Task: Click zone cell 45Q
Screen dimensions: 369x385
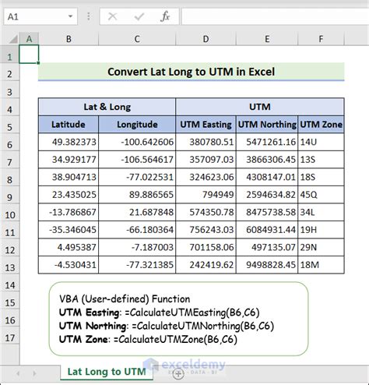Action: (321, 195)
